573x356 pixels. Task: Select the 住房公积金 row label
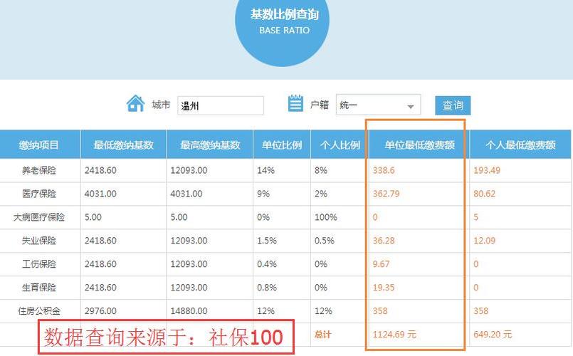point(39,310)
